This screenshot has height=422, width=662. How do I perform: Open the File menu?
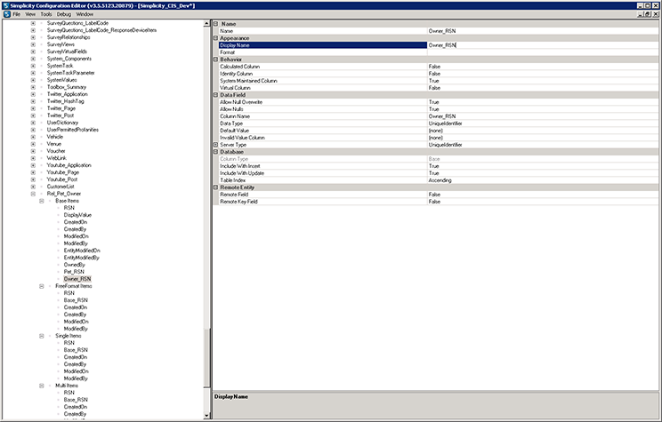(17, 14)
